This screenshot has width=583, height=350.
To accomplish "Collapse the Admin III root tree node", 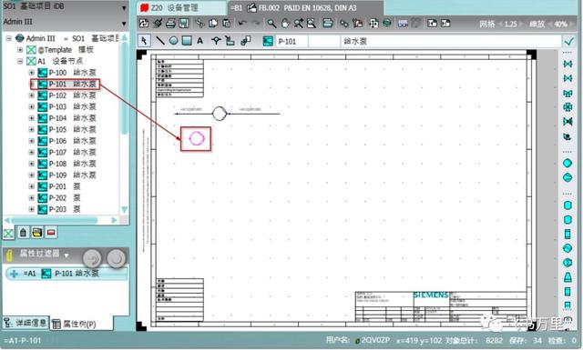I will tap(9, 38).
